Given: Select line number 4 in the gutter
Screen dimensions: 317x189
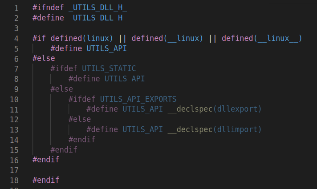Looking at the screenshot, I should pos(16,39).
